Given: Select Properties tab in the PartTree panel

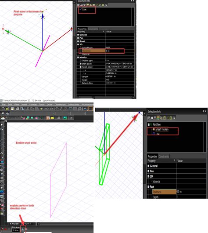Looking at the screenshot, I should pyautogui.click(x=152, y=157).
